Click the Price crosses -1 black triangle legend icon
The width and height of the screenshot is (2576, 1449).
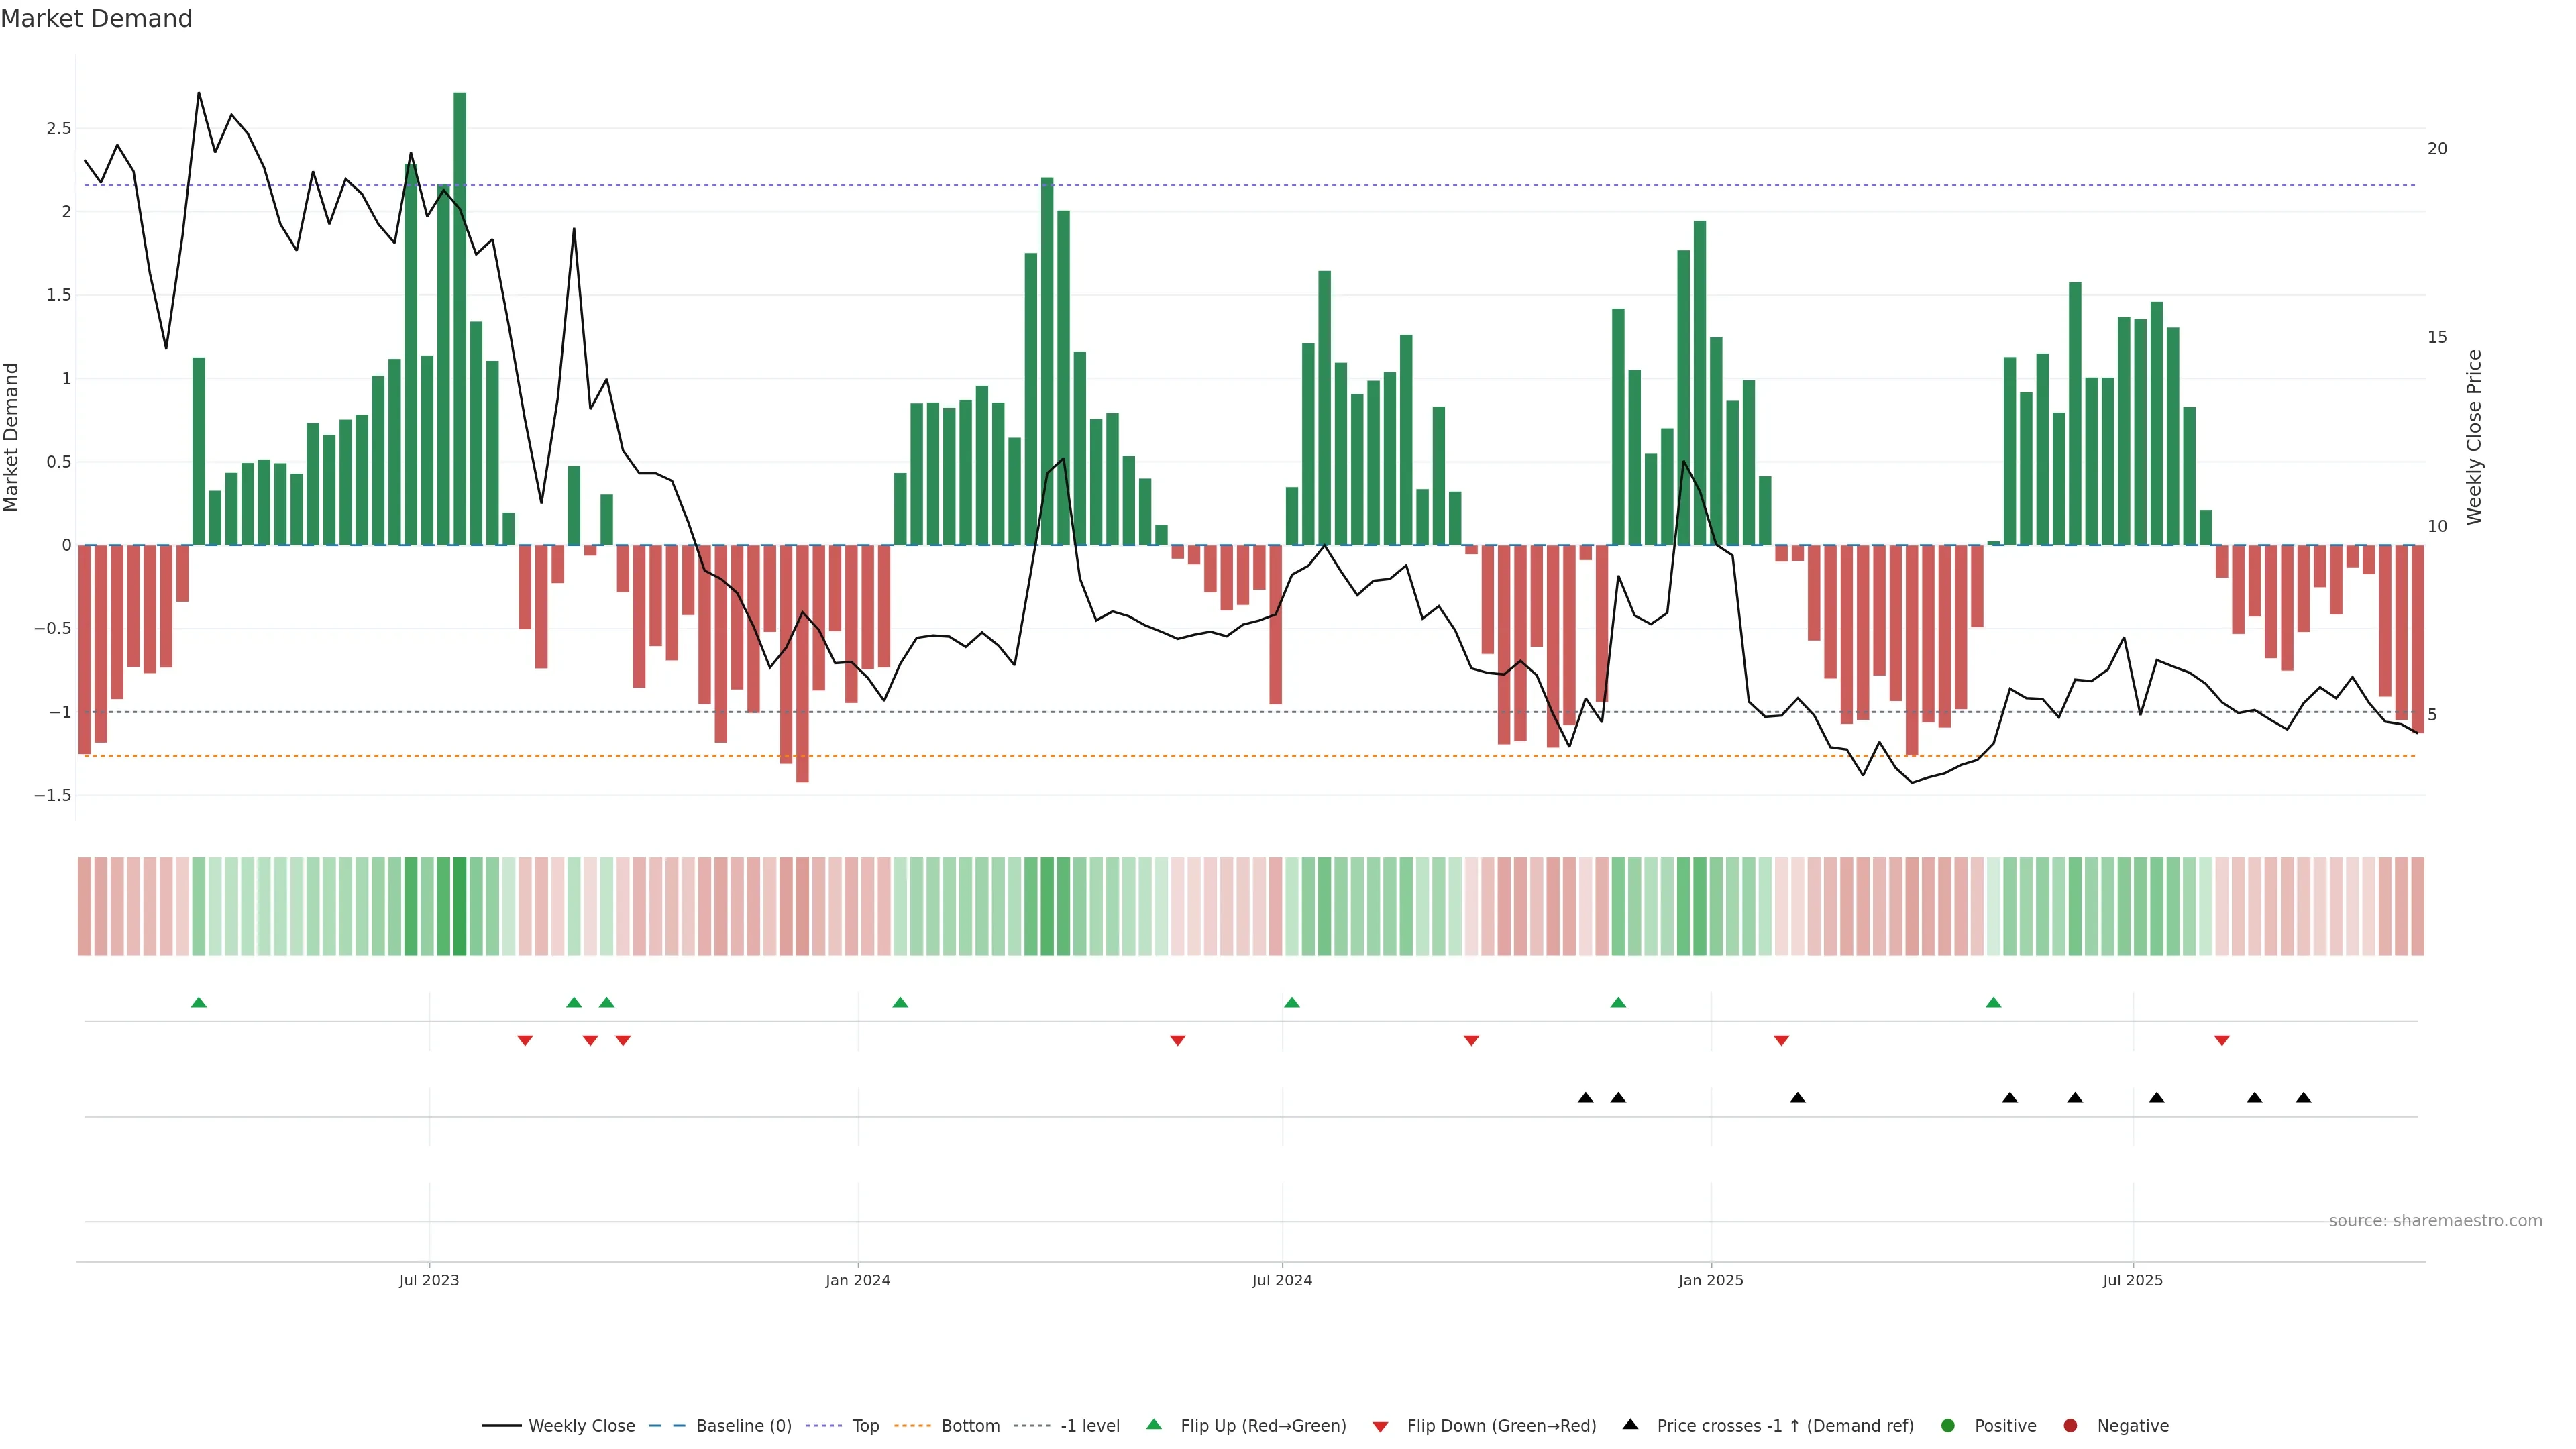click(x=1630, y=1424)
